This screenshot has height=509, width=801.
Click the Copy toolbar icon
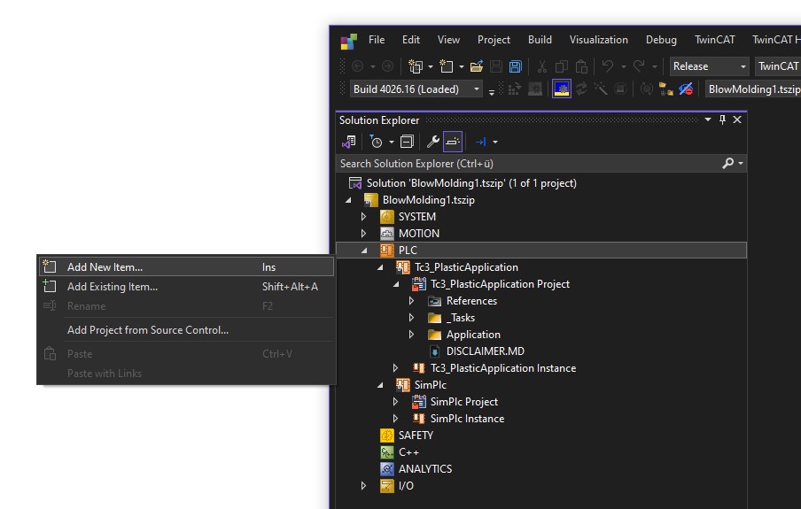562,66
